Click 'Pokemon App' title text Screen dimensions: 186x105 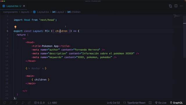click(50, 46)
